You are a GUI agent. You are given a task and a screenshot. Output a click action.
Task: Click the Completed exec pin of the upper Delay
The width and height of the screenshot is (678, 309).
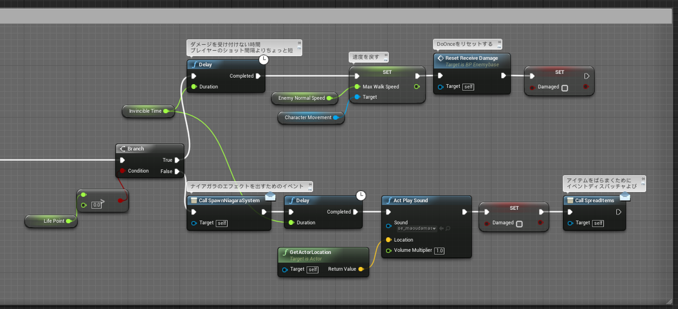pyautogui.click(x=258, y=76)
